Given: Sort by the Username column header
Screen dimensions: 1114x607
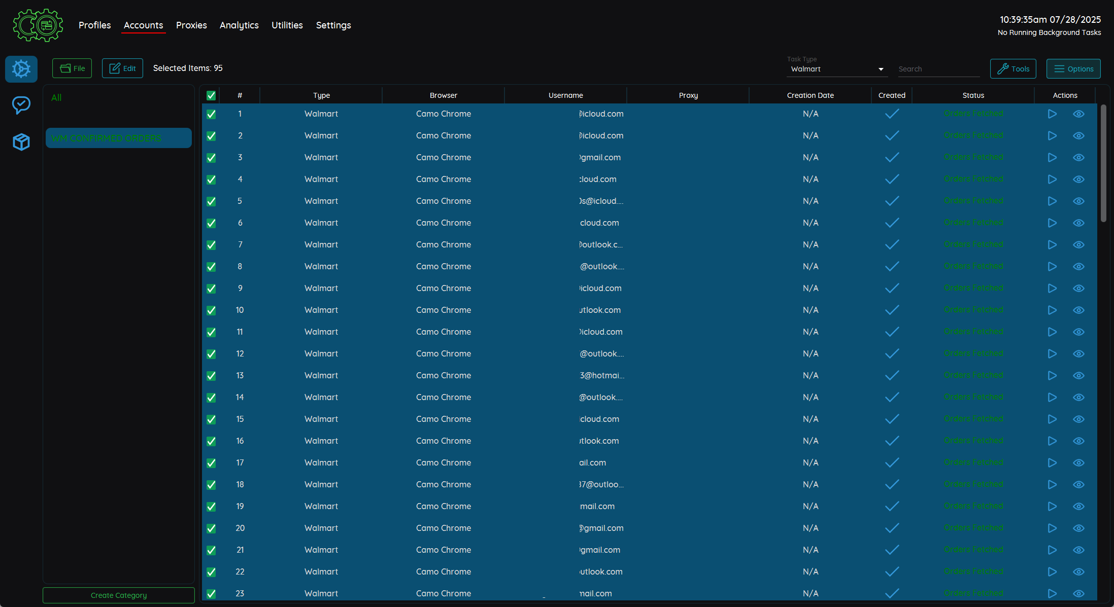Looking at the screenshot, I should [x=566, y=95].
